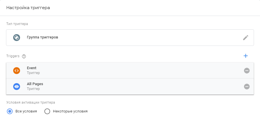Screen dimensions: 260x123
Task: Select the "Все условия" radio button
Action: click(10, 111)
